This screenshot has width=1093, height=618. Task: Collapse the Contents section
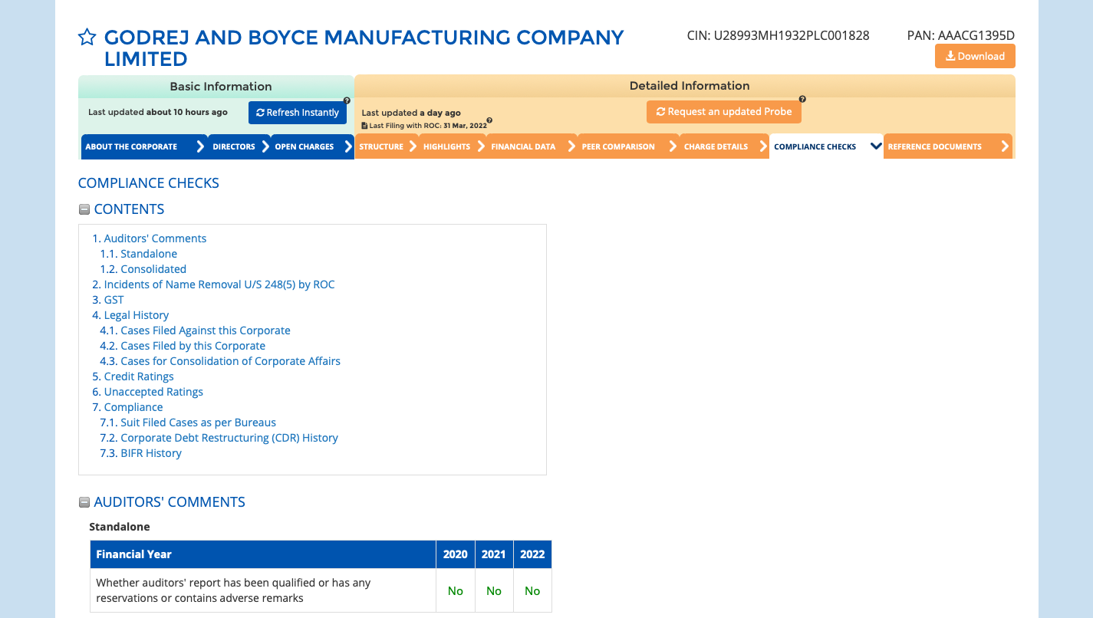(x=84, y=209)
